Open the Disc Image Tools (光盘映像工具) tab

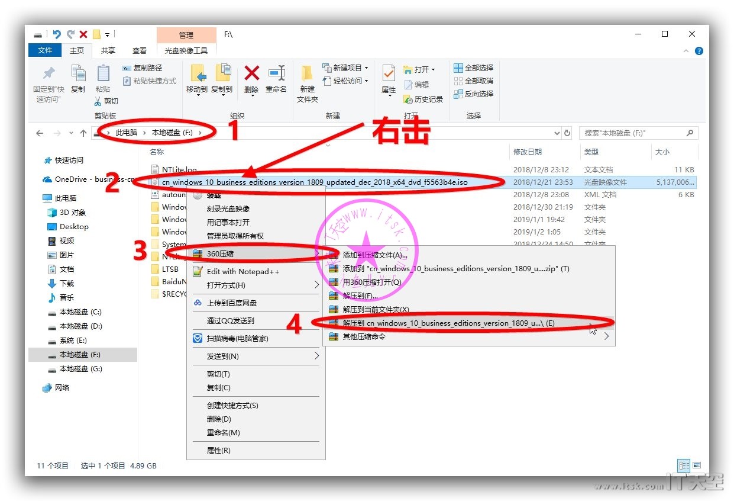click(186, 51)
